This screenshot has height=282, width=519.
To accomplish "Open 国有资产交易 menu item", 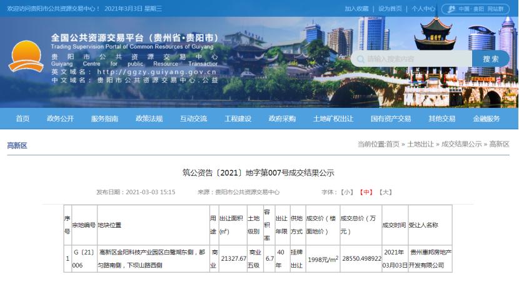I will point(391,119).
